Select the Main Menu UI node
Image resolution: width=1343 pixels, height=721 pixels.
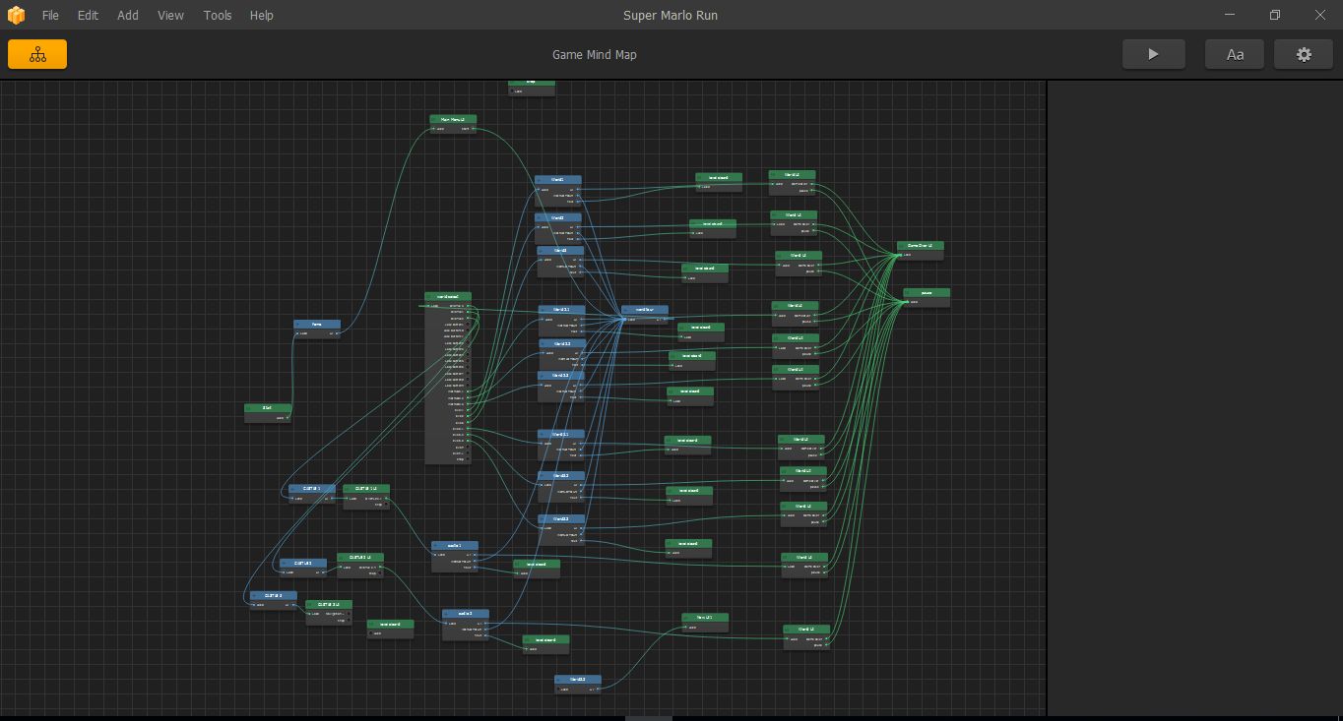click(x=453, y=119)
